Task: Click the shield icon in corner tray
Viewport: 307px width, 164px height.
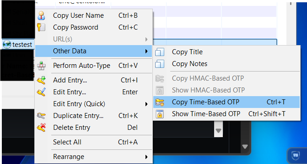Action: (296, 155)
